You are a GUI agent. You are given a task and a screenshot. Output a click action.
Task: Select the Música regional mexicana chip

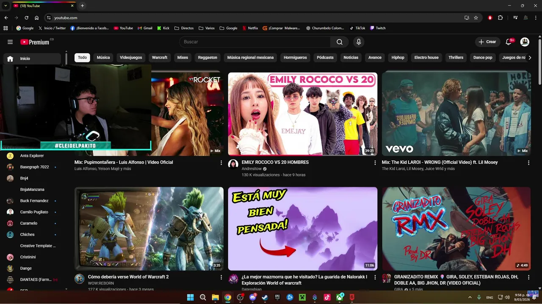point(250,57)
